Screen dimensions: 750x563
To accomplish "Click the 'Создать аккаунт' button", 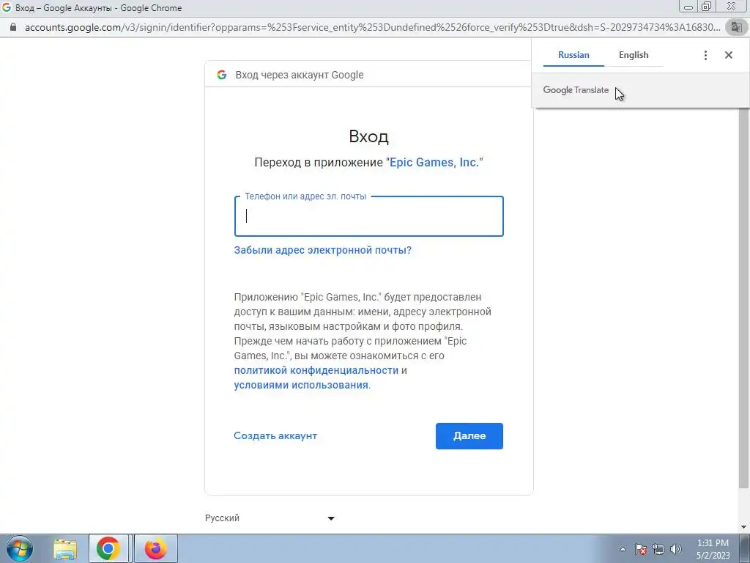I will (275, 435).
